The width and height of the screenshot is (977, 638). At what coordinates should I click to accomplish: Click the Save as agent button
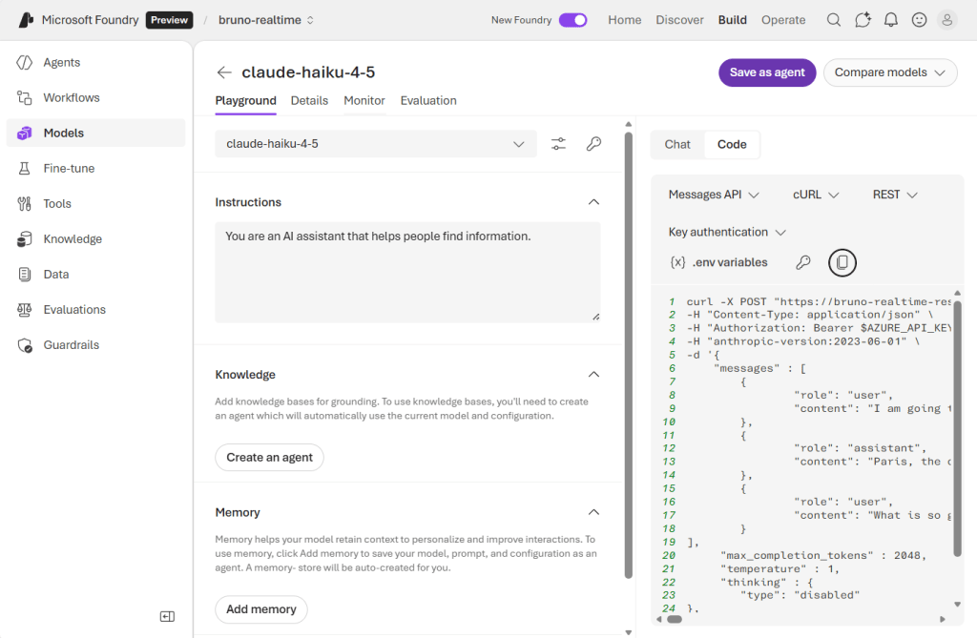click(766, 72)
